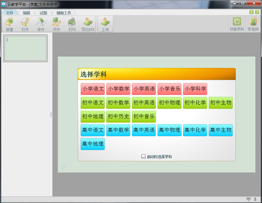Select the 初中物理 subject button
This screenshot has width=262, height=203.
170,103
